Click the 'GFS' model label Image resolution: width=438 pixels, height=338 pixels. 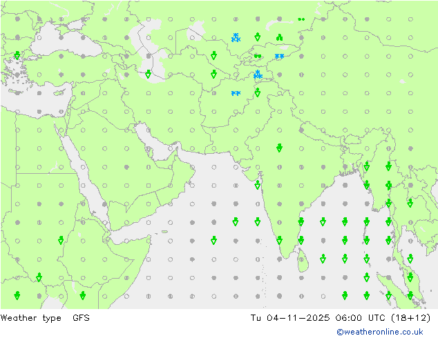[x=81, y=317]
